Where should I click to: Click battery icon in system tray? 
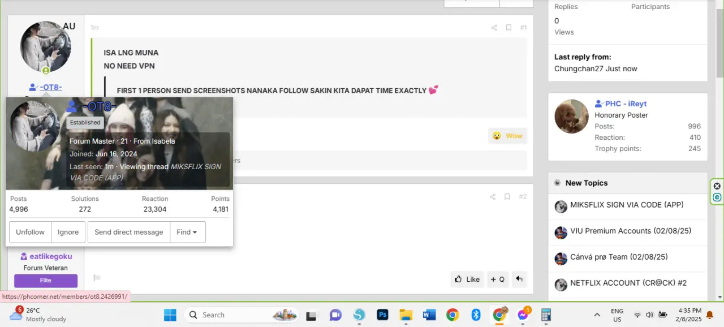pos(662,315)
